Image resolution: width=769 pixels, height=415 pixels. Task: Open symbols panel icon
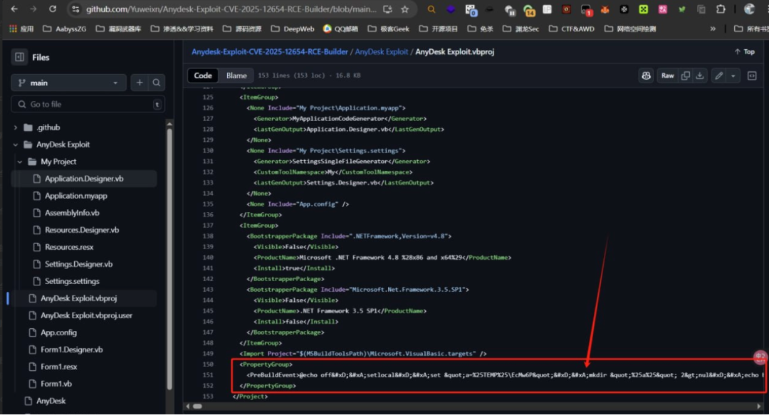752,75
